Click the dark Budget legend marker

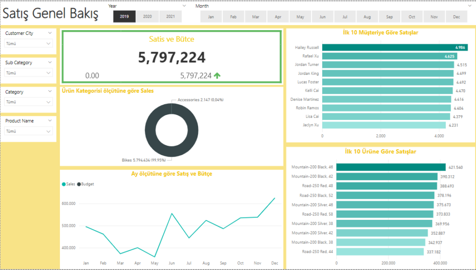(79, 184)
